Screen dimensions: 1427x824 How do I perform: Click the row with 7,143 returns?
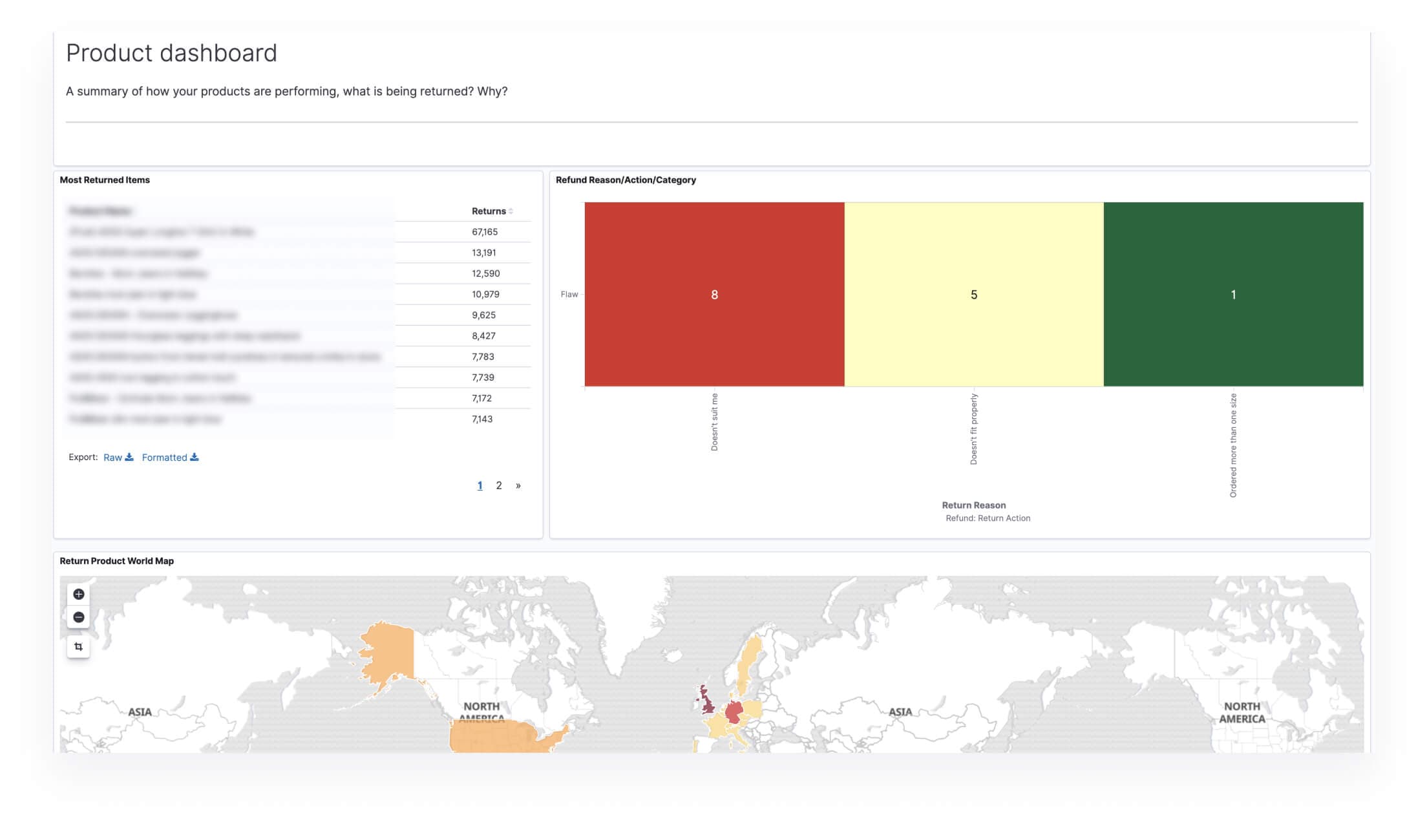[x=482, y=419]
